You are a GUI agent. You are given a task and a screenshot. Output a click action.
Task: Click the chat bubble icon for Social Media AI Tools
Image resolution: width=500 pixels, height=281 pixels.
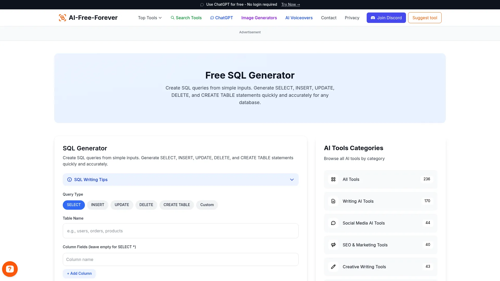pos(333,223)
